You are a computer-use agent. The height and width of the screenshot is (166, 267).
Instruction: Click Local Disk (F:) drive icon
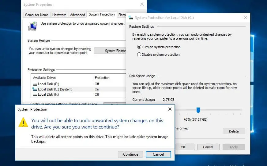(x=35, y=95)
